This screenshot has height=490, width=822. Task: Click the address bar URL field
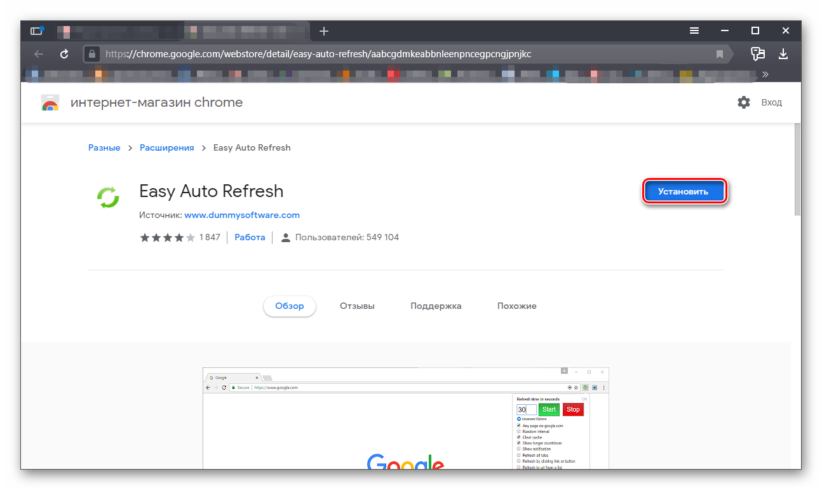[x=407, y=54]
